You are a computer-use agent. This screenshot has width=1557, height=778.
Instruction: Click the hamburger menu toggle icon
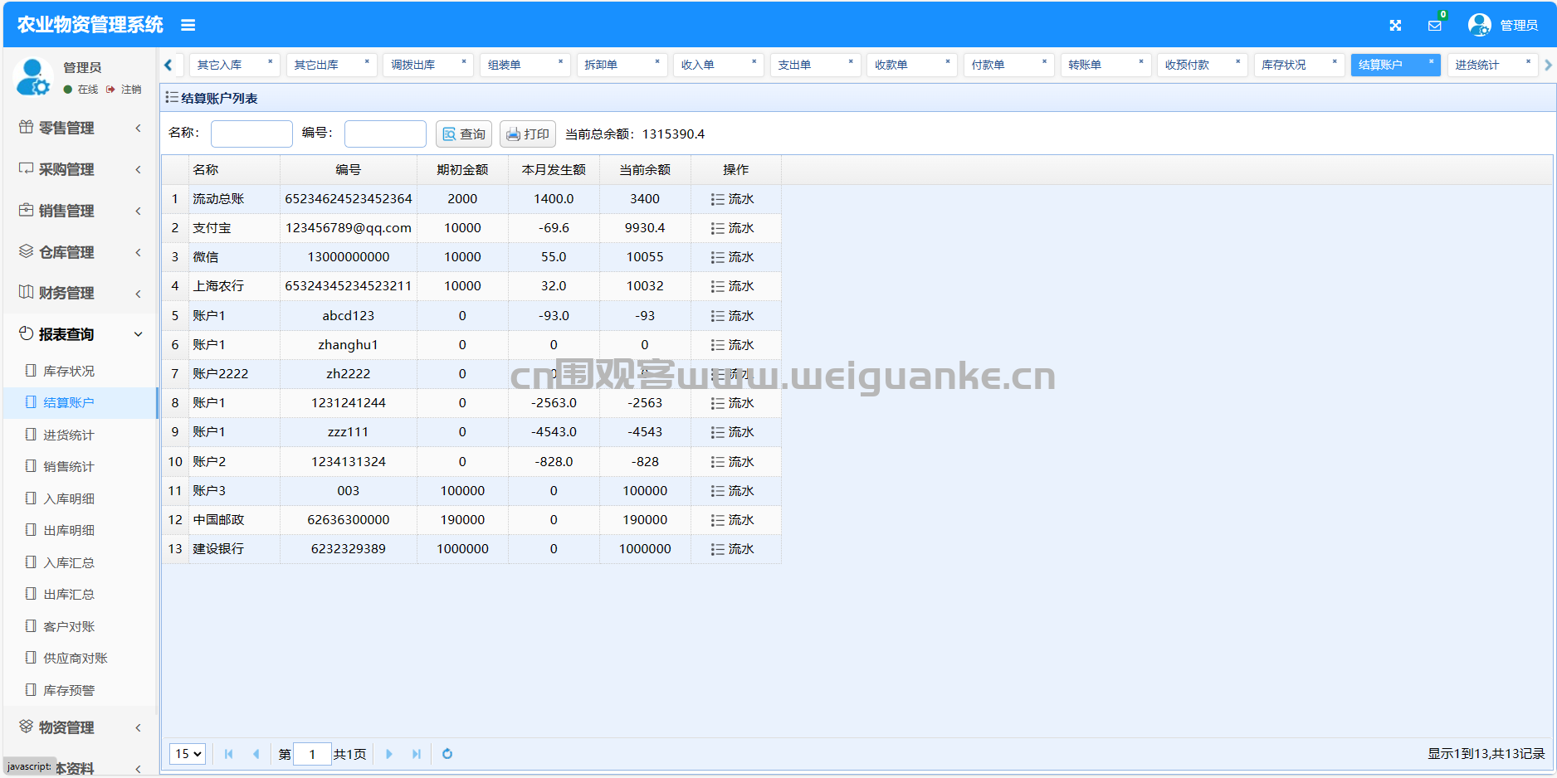coord(188,26)
